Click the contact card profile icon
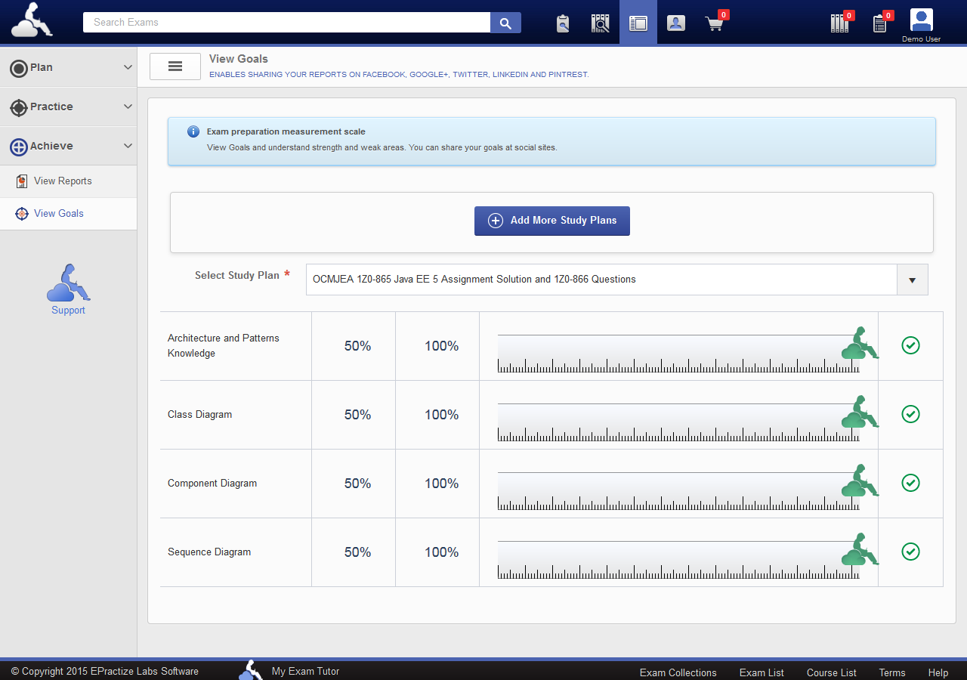Image resolution: width=967 pixels, height=680 pixels. pos(676,23)
